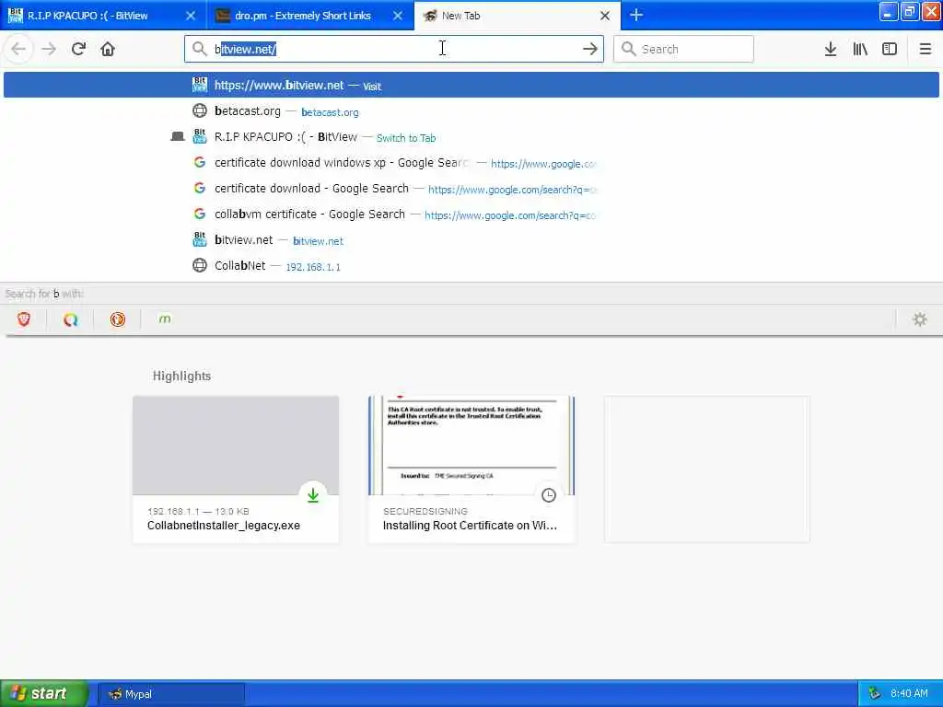Open the Downloads panel
Screen dimensions: 943x707
tap(831, 49)
